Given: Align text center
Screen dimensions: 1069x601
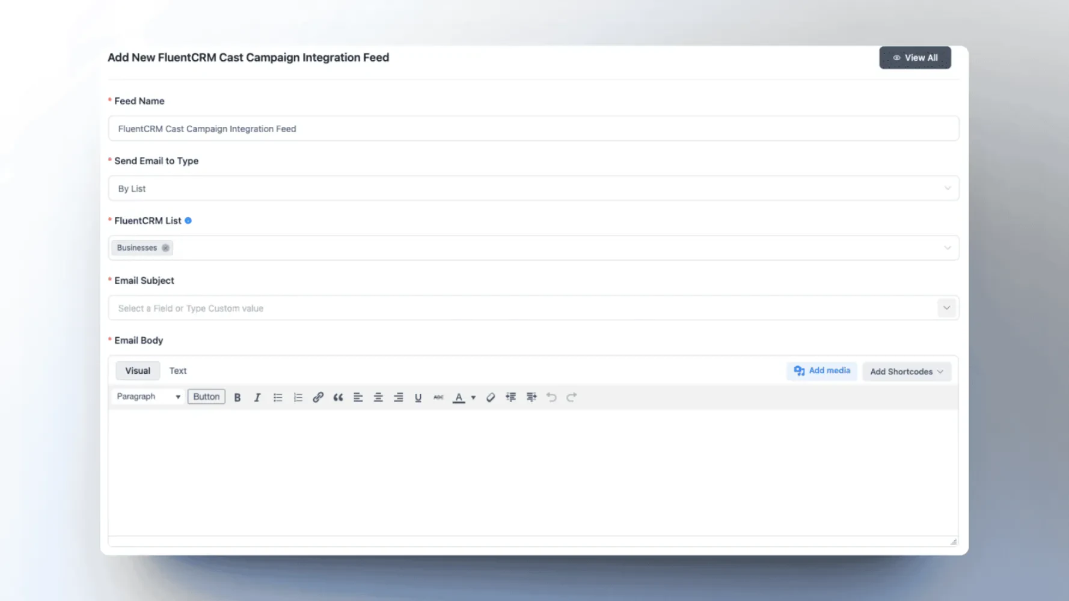Looking at the screenshot, I should coord(378,397).
